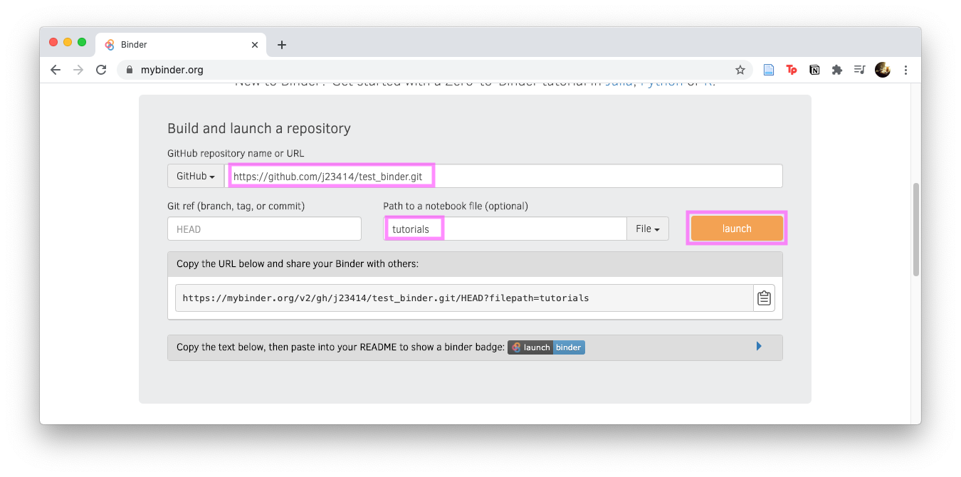Copy Binder URL with clipboard icon
This screenshot has height=477, width=961.
pyautogui.click(x=764, y=298)
